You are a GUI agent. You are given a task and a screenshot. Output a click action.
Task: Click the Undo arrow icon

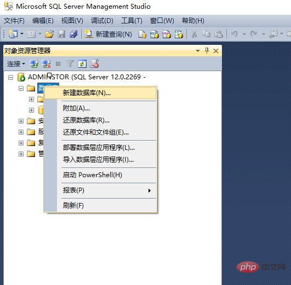[235, 34]
